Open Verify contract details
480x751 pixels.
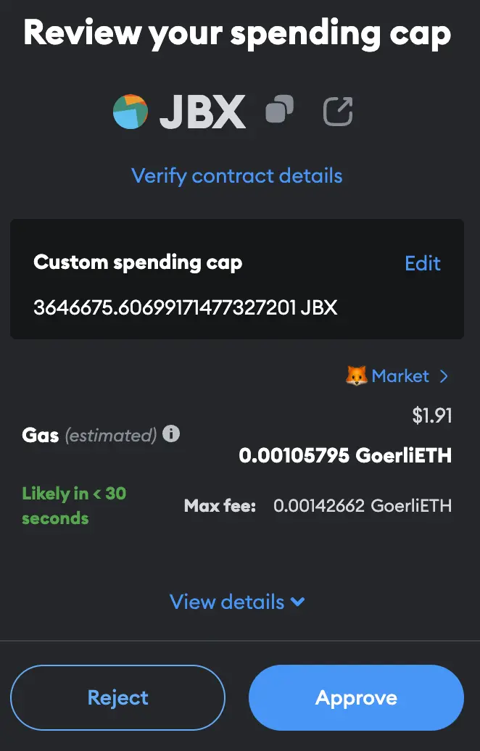237,175
